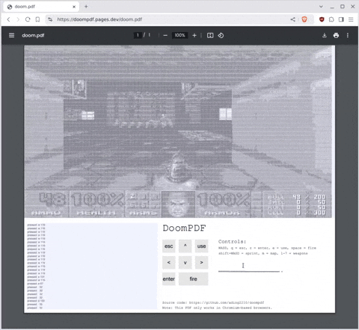Download the PDF file
The height and width of the screenshot is (330, 359).
coord(325,35)
